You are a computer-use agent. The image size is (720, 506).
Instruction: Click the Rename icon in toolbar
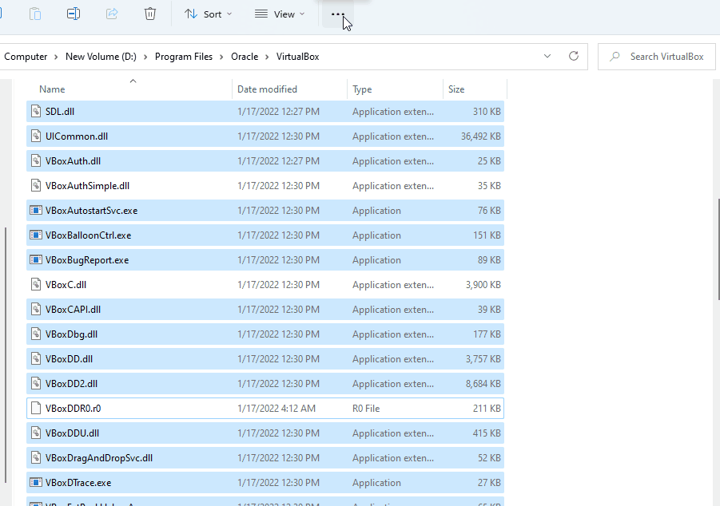[x=74, y=14]
